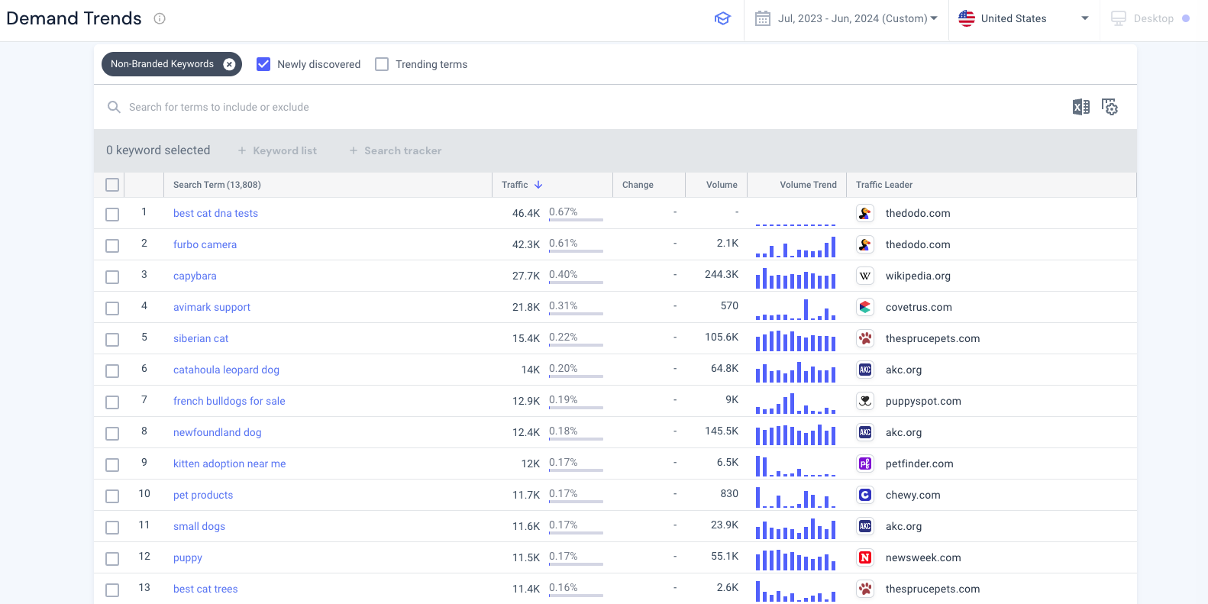This screenshot has width=1208, height=604.
Task: Open the avimark support keyword link
Action: pos(212,307)
